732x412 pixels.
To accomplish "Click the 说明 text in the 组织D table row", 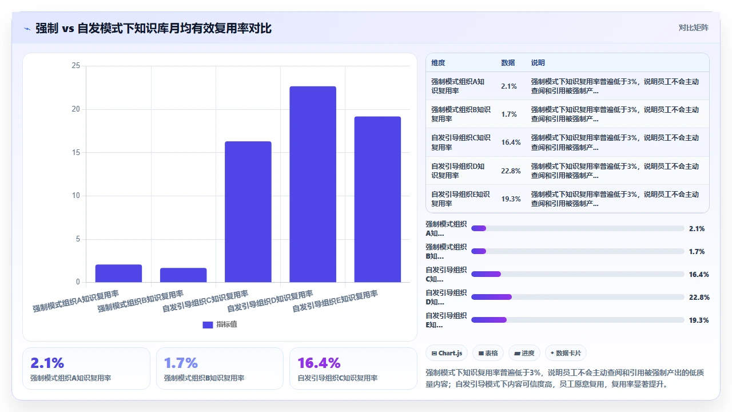I will tap(615, 171).
